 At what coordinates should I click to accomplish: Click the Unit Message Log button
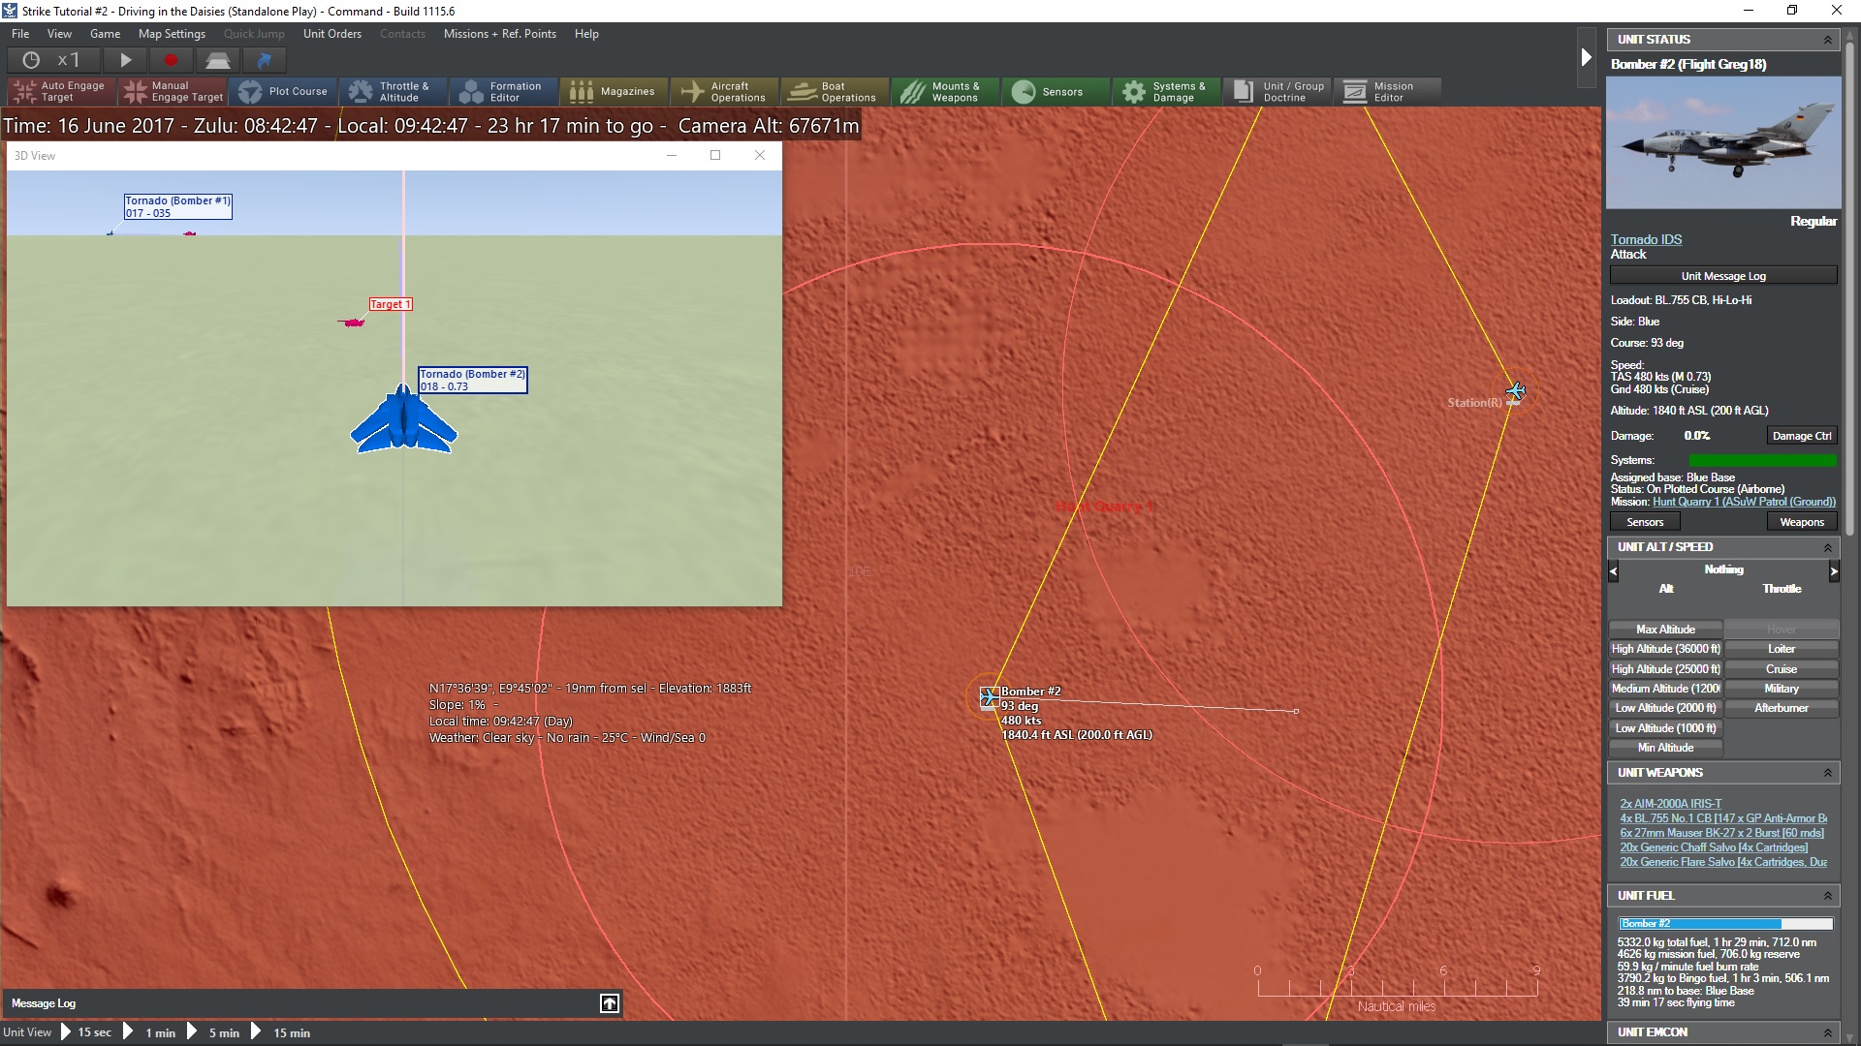point(1722,276)
